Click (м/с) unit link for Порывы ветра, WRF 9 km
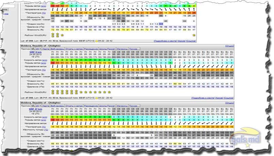Screen dimensions: 274x156 click(44, 63)
